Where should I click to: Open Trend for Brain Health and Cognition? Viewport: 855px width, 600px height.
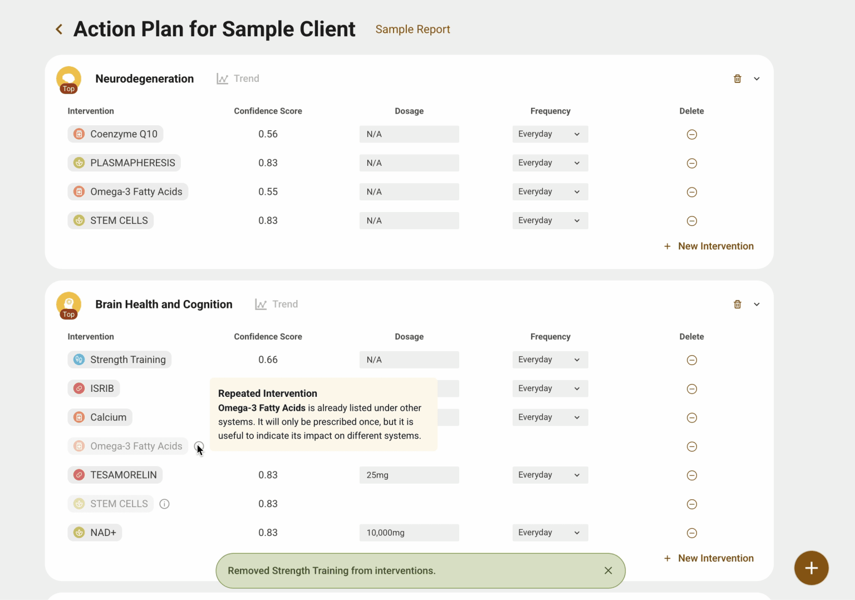pyautogui.click(x=277, y=304)
